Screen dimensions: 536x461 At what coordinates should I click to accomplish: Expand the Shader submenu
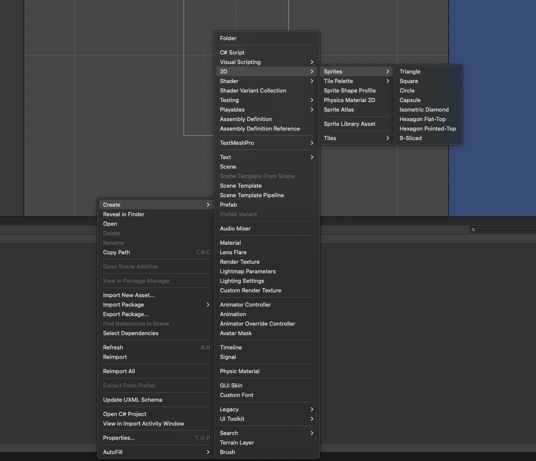click(x=267, y=81)
